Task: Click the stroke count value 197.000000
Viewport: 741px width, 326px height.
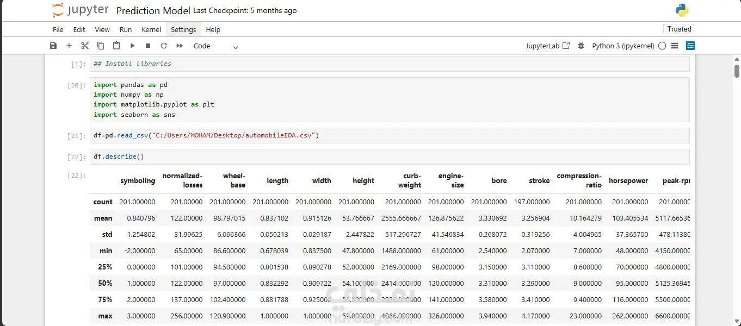Action: [532, 202]
